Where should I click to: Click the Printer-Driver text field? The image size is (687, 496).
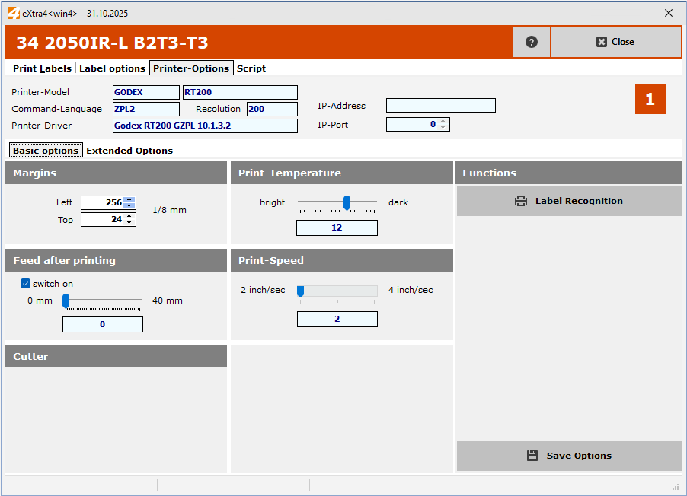pos(205,126)
